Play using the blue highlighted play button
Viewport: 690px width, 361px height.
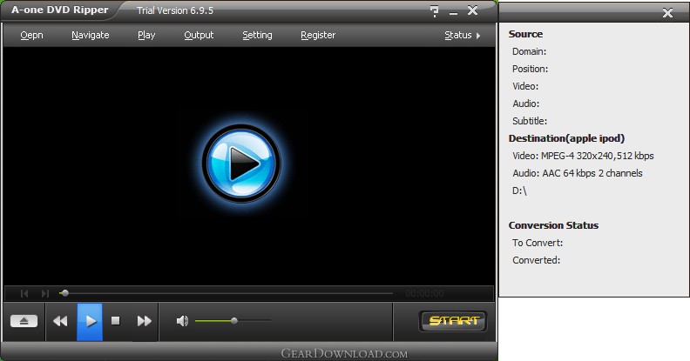click(x=90, y=322)
